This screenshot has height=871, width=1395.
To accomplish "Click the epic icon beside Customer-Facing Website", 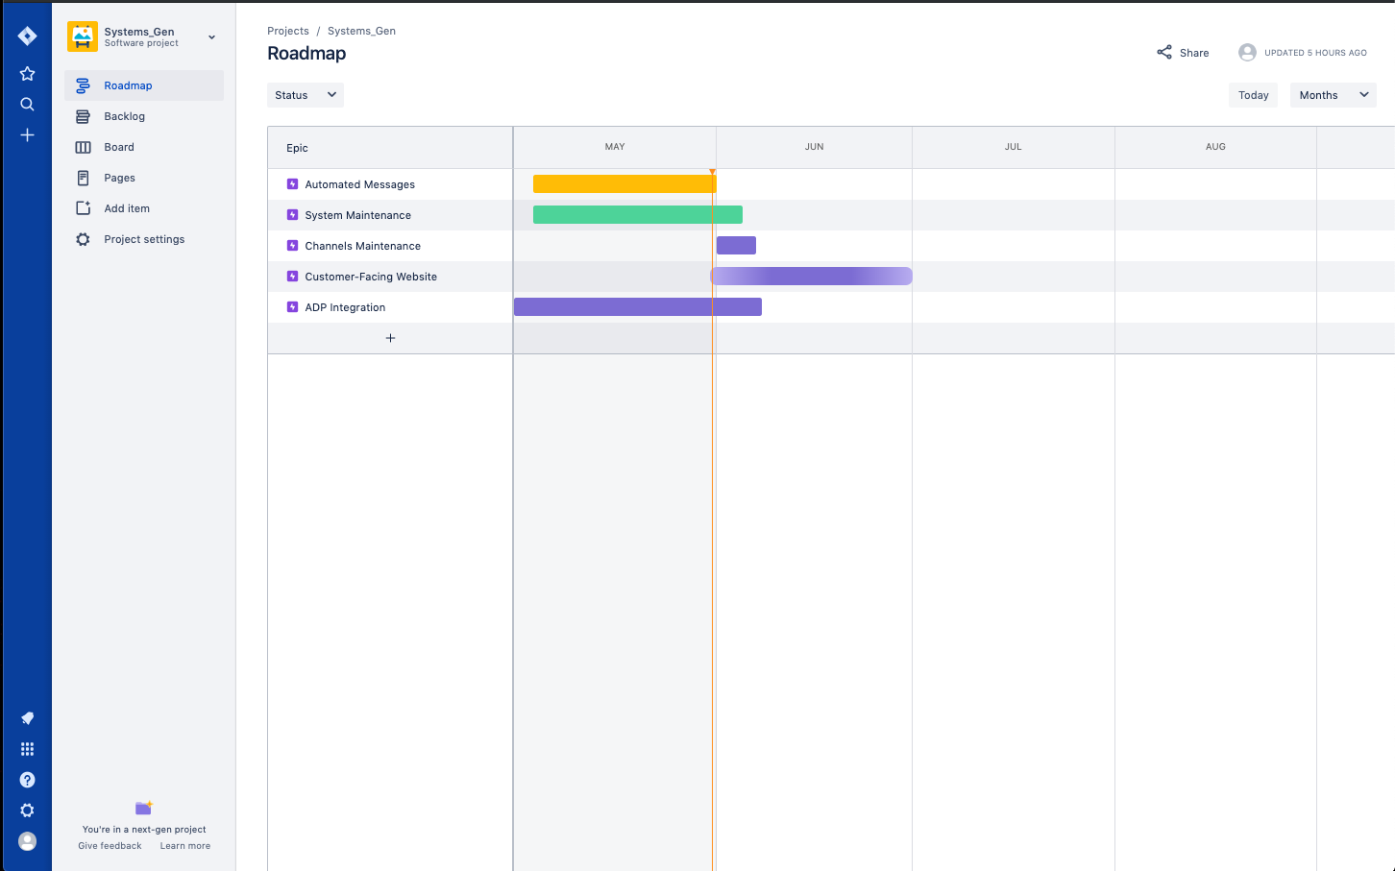I will tap(293, 277).
